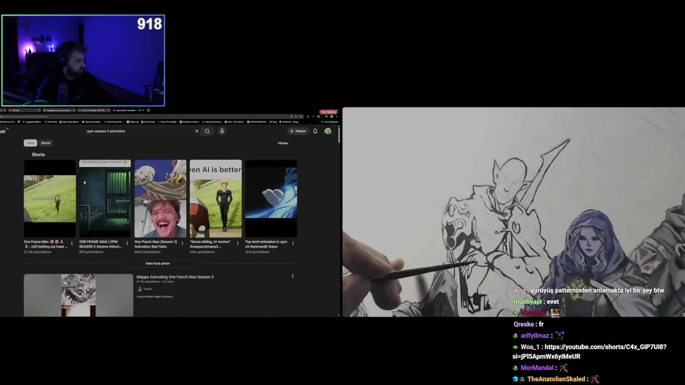Switch to the 'opm season 3 animation' browser tab
The height and width of the screenshot is (385, 685).
pyautogui.click(x=127, y=110)
